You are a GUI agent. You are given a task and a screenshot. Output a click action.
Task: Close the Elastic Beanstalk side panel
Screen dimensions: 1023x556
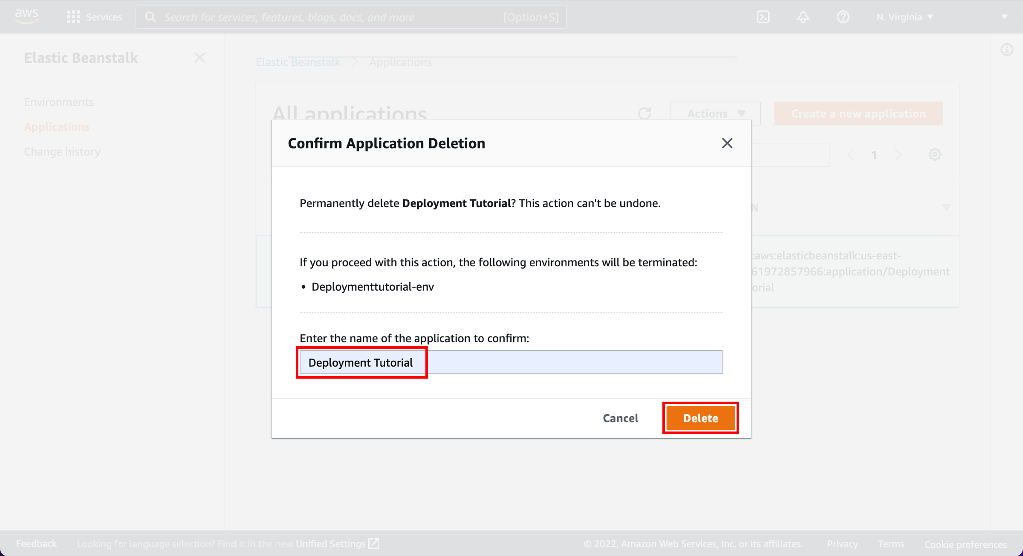point(199,58)
